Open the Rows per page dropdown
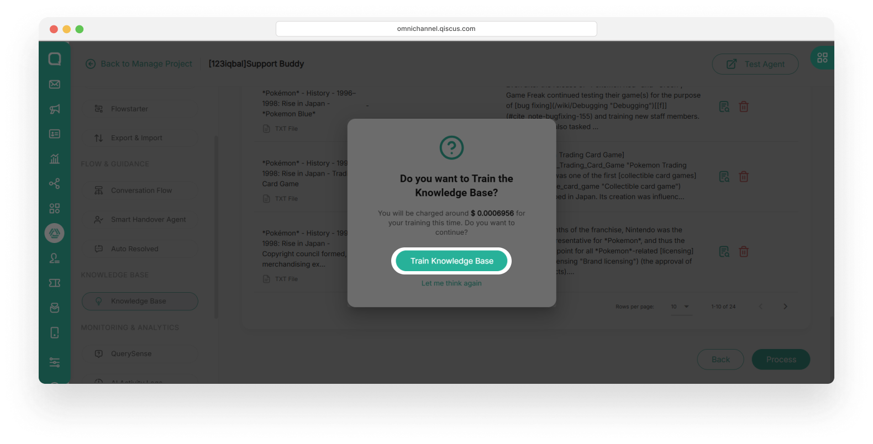The width and height of the screenshot is (873, 444). click(681, 307)
